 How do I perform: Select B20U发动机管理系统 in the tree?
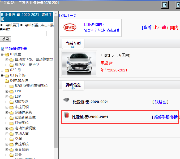(31, 86)
